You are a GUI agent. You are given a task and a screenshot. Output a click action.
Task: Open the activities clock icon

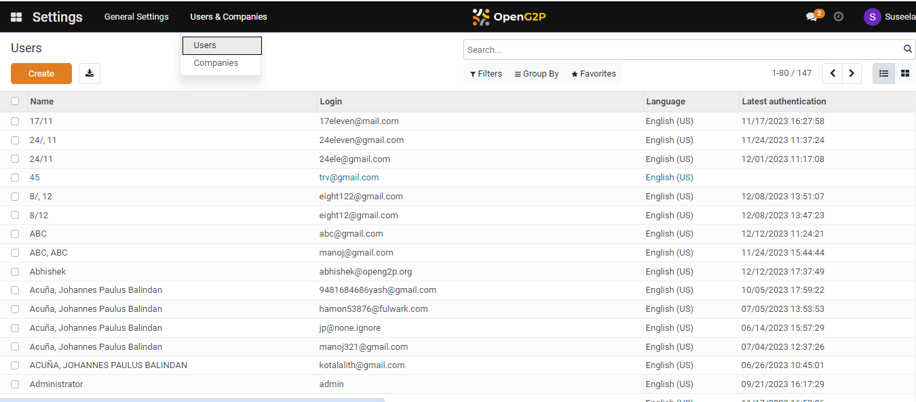click(839, 17)
